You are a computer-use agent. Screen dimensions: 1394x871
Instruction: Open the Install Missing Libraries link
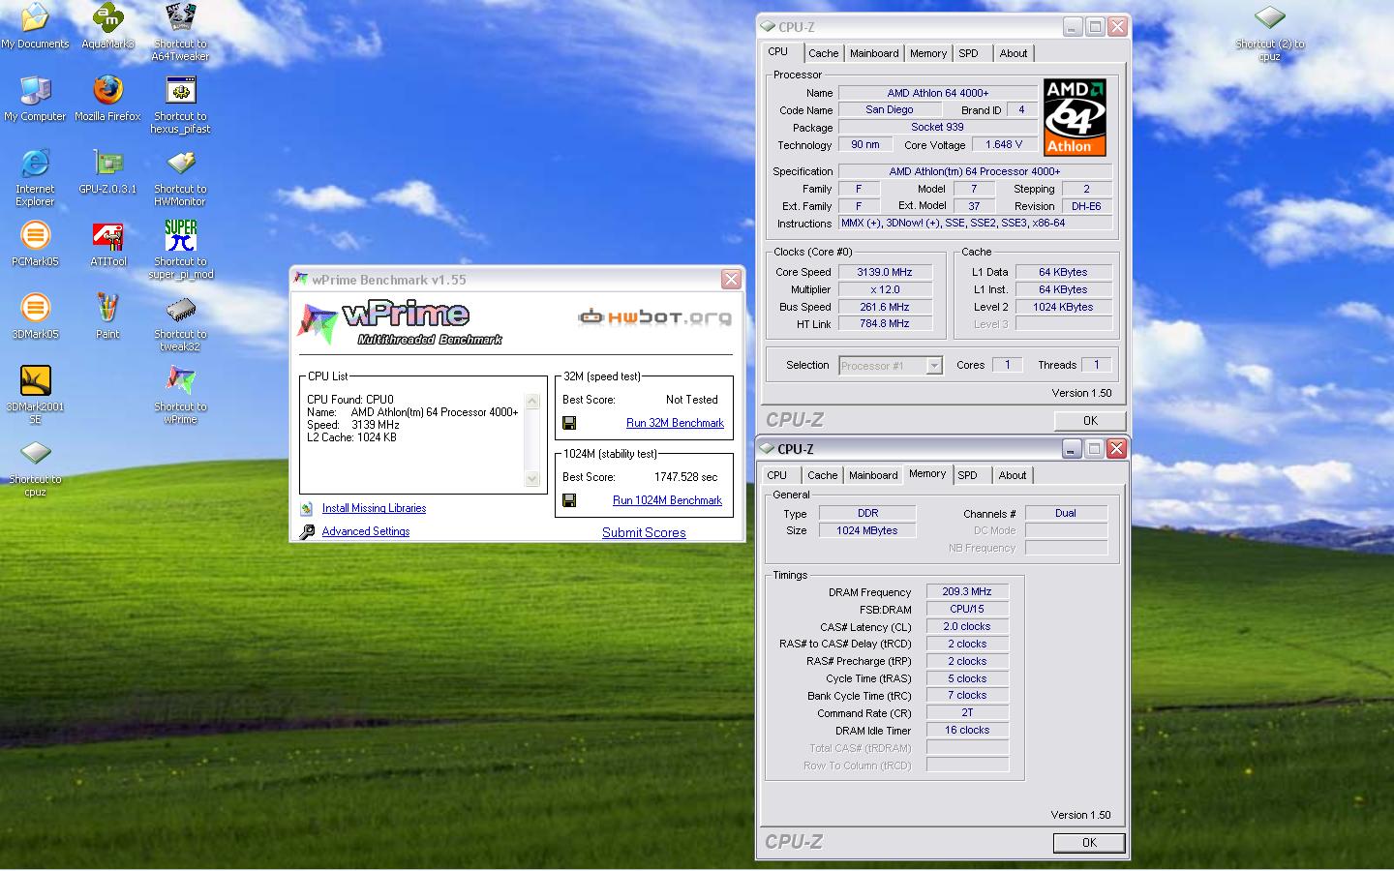(x=374, y=508)
